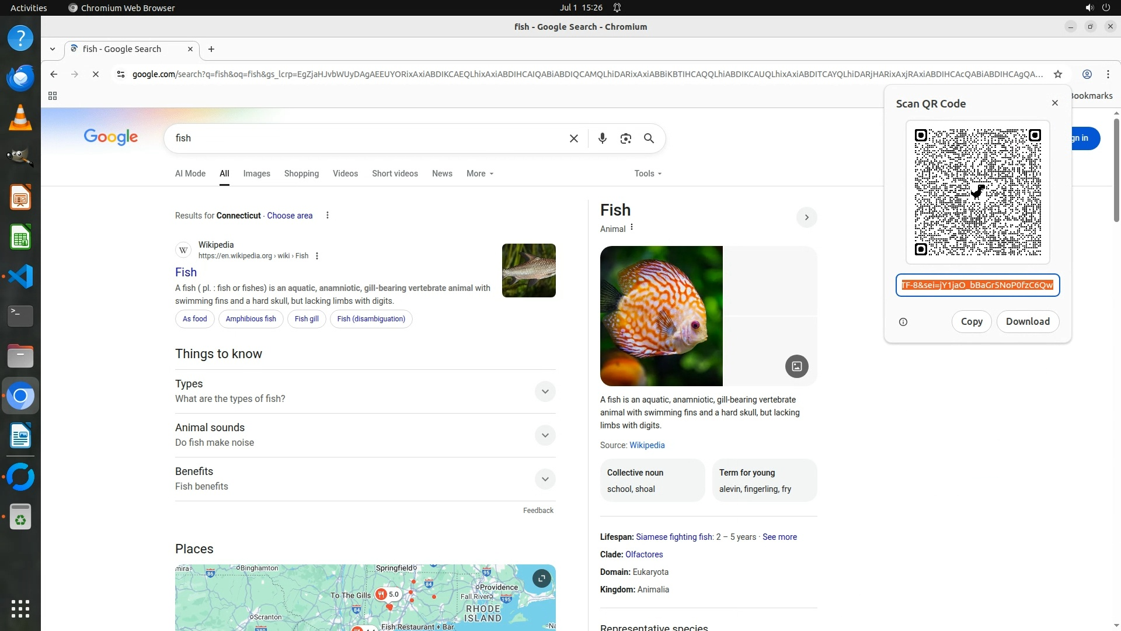Bookmark this page with star icon
The width and height of the screenshot is (1121, 631).
coord(1057,74)
